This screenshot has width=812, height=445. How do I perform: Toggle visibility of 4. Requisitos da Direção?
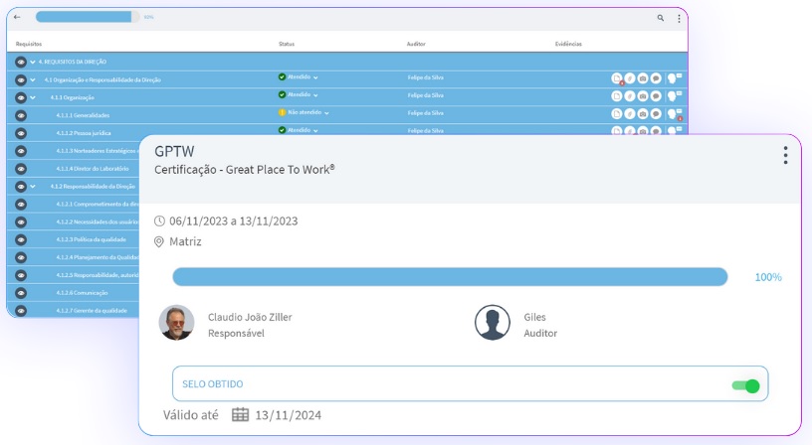(21, 62)
